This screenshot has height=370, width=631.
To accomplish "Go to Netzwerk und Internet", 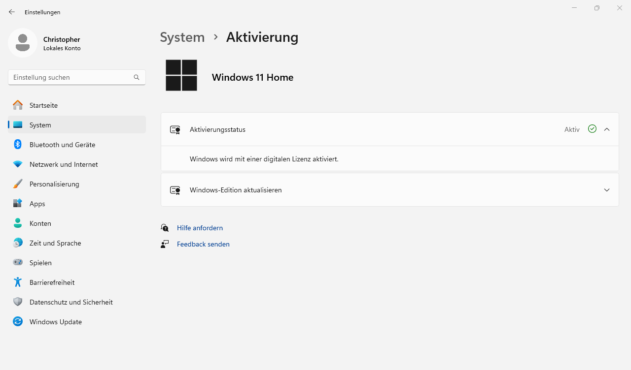I will point(77,164).
